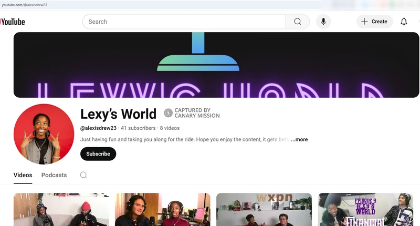The height and width of the screenshot is (226, 420).
Task: Click the 41 subscribers text
Action: tap(138, 128)
